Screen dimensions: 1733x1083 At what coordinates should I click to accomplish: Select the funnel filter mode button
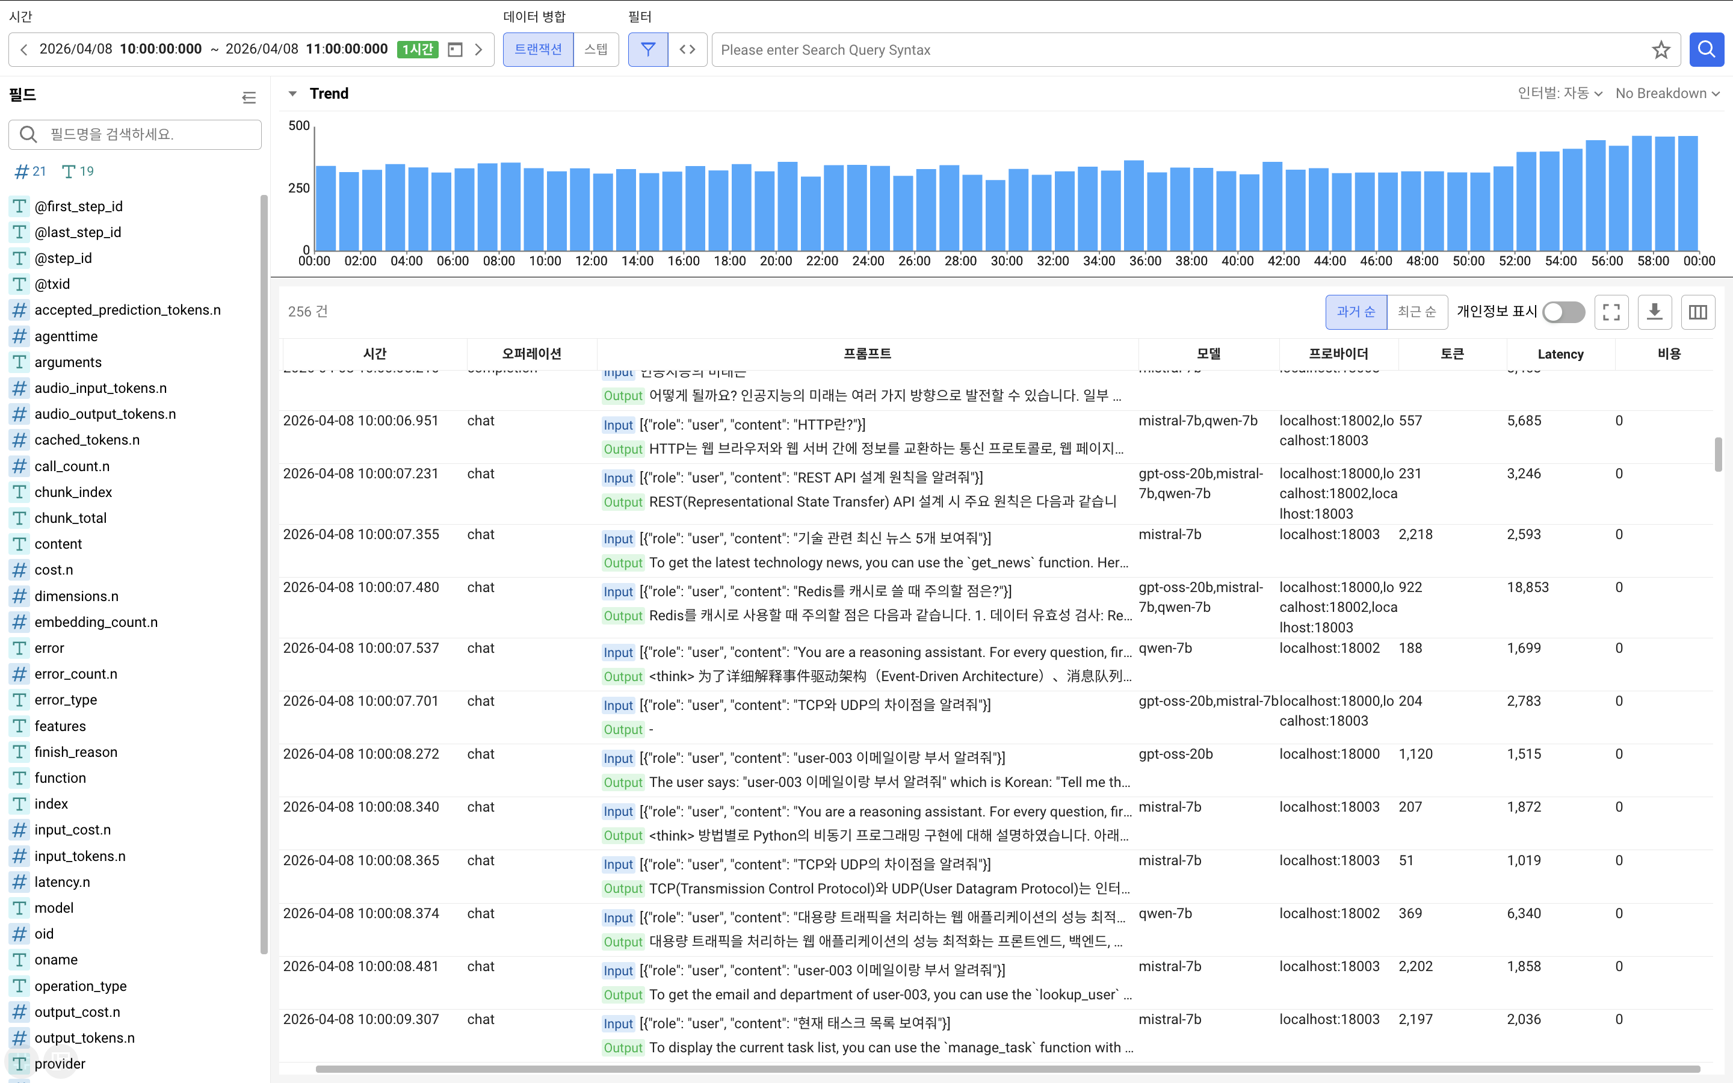coord(647,49)
